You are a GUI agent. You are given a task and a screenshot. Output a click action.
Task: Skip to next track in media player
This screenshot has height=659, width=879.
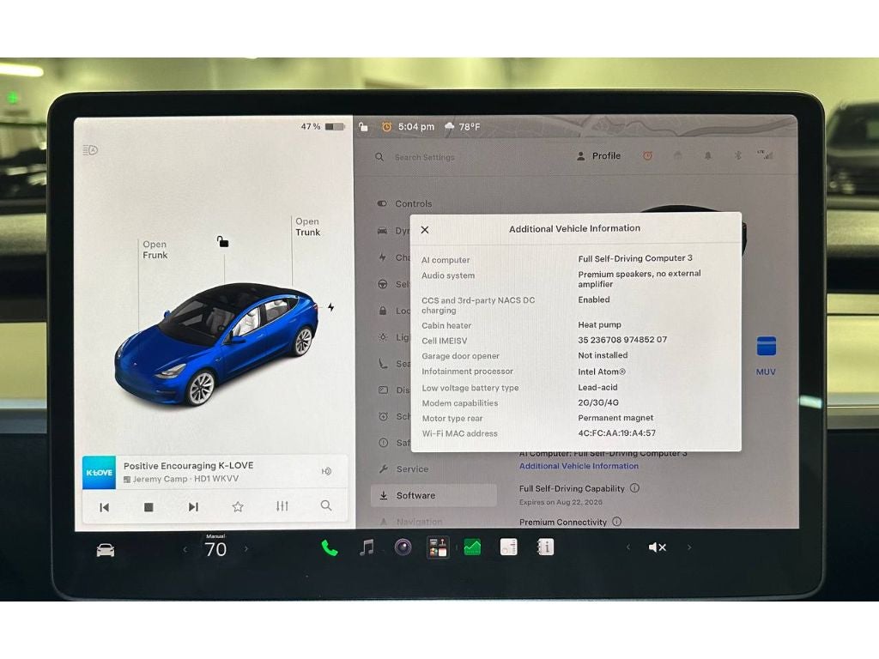tap(193, 507)
